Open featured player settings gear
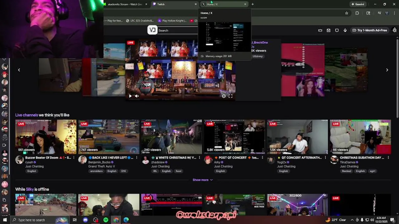Screen dimensions: 399x224 pos(224,96)
